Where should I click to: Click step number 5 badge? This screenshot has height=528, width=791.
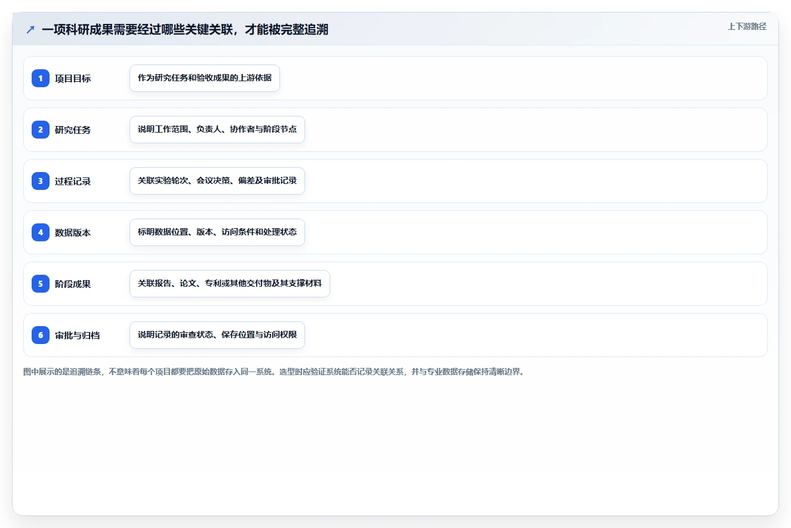point(41,284)
